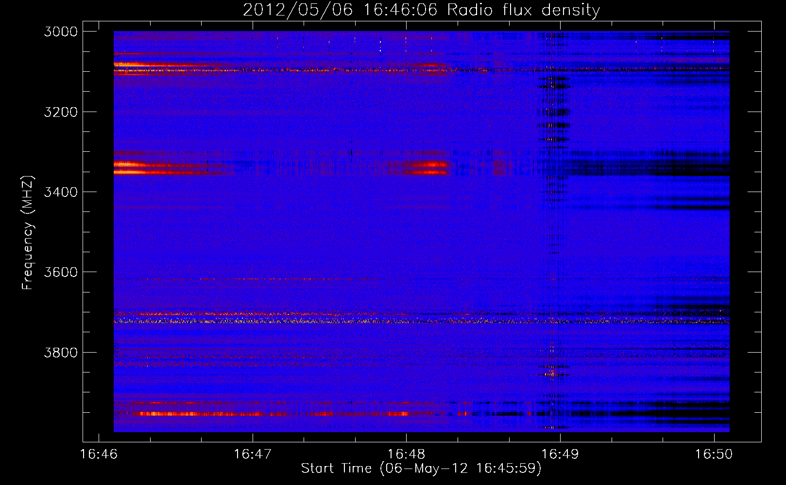Click the plot title '2012/05/06 16:46:06 Radio flux density'

tap(422, 10)
